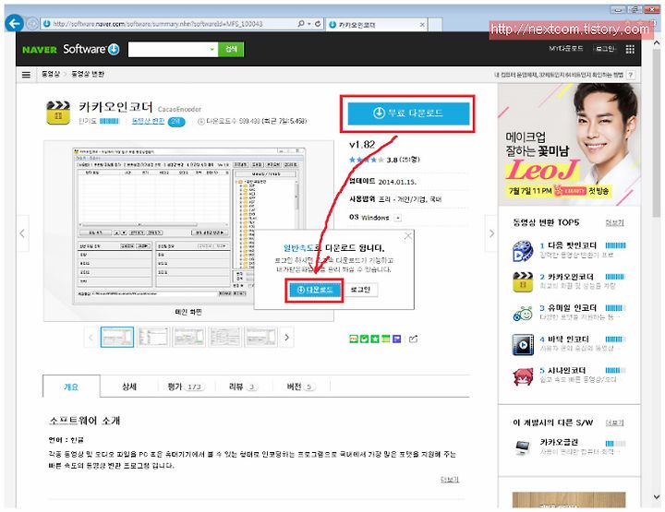Viewport: 665px width, 512px height.
Task: Click the external share arrow icon
Action: [x=414, y=339]
